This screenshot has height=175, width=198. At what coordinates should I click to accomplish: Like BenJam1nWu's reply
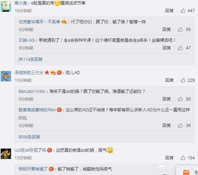click(180, 99)
